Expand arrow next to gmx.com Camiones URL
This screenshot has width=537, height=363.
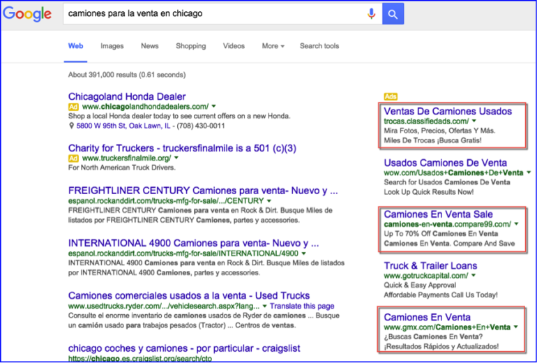click(x=516, y=327)
